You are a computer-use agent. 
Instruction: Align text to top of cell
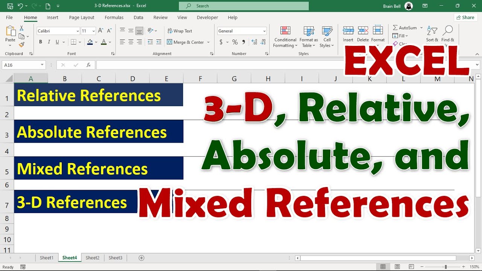click(x=122, y=31)
